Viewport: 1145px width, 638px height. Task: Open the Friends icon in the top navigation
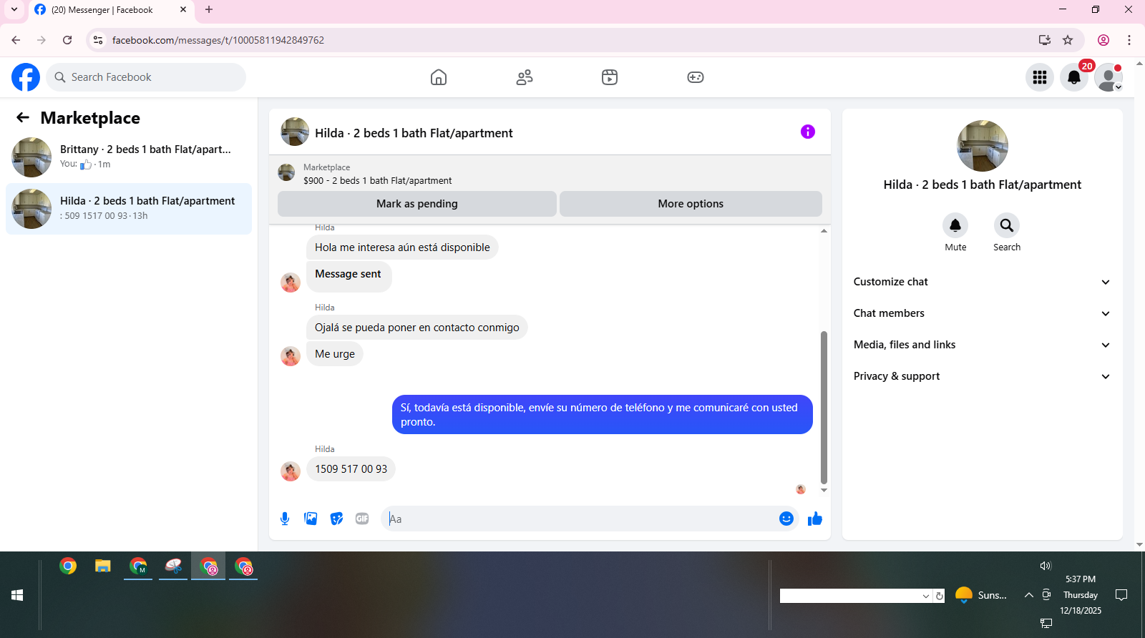coord(525,77)
